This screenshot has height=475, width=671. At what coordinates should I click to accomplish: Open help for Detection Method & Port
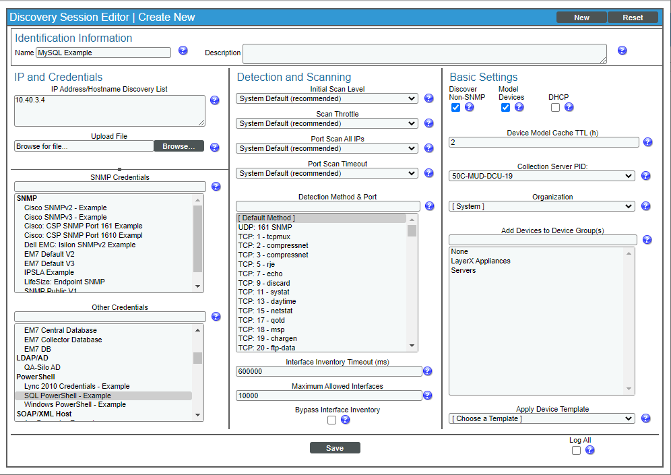tap(429, 205)
